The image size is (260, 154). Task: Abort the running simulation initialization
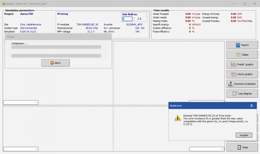click(x=55, y=63)
